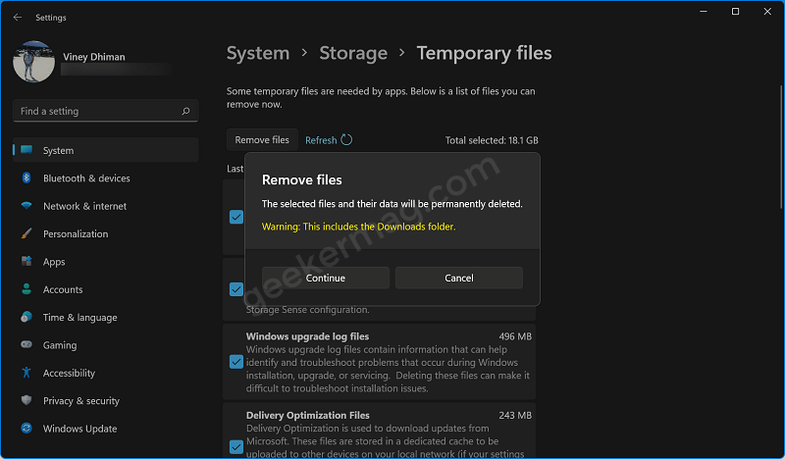Focus the Find a setting search box
Screen dimensions: 785x459
(x=106, y=111)
